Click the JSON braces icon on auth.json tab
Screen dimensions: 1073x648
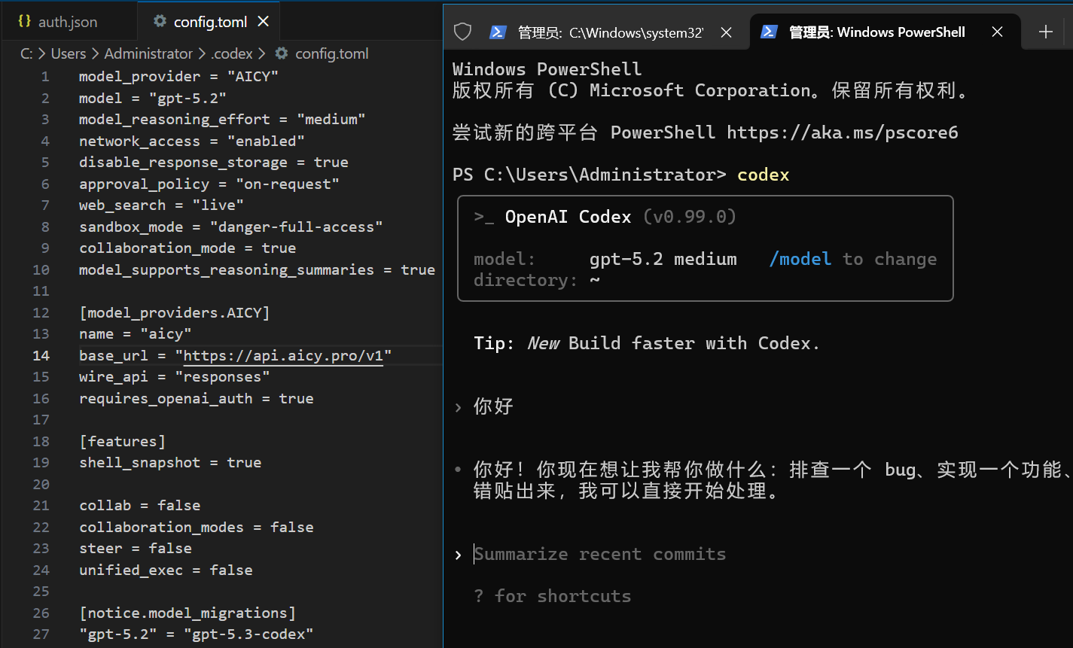coord(24,22)
